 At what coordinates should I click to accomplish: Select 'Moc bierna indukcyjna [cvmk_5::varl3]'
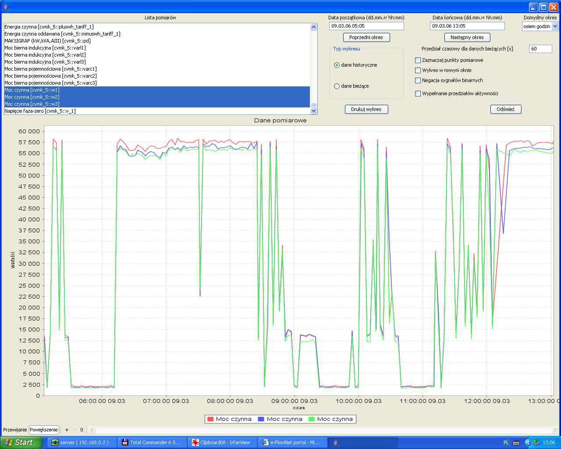(157, 62)
